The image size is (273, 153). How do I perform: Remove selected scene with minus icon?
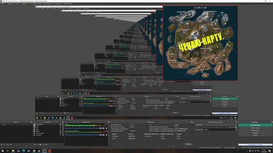4,144
